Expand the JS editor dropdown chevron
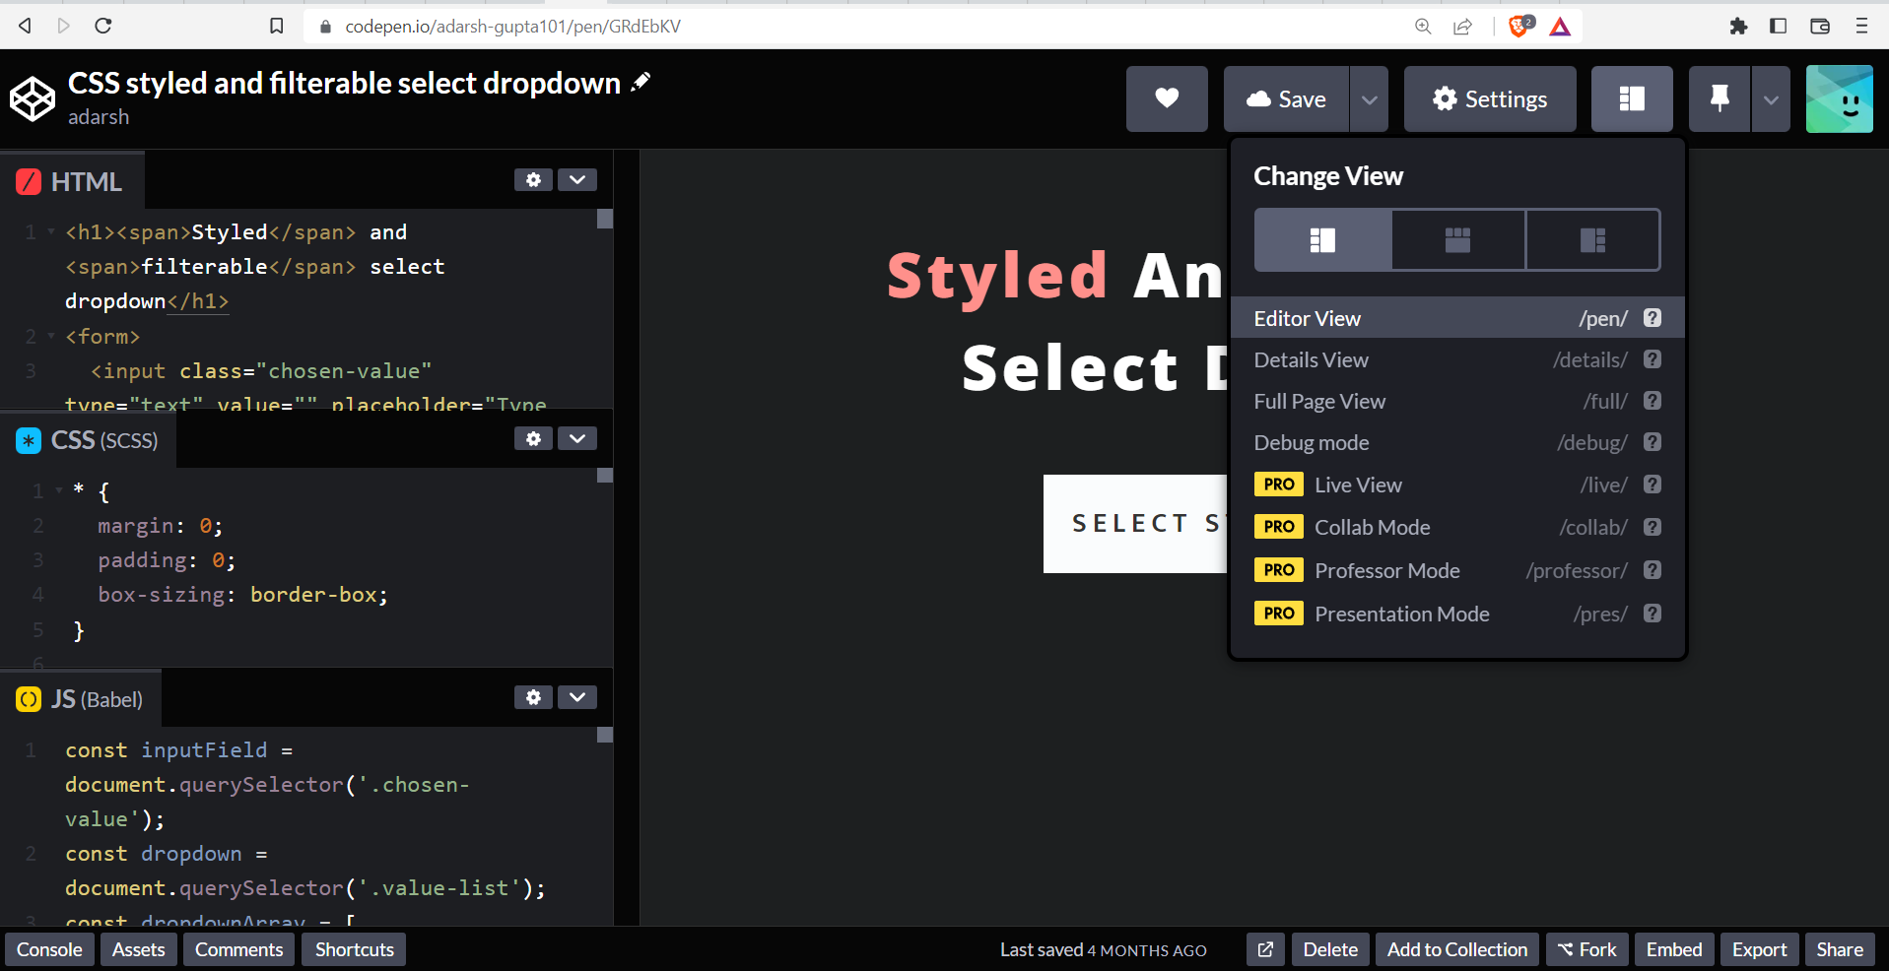Image resolution: width=1889 pixels, height=971 pixels. click(x=577, y=697)
